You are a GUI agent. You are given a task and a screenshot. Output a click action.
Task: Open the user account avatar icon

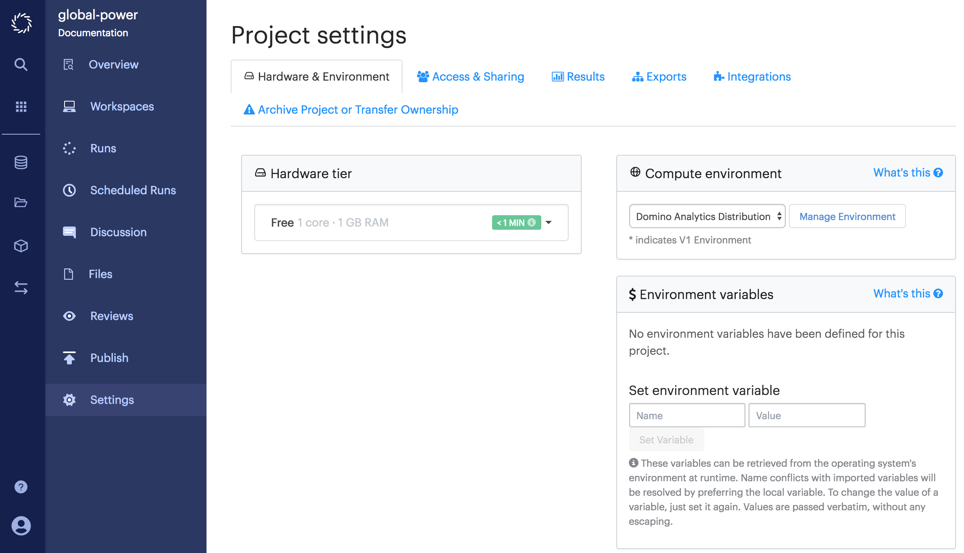click(x=21, y=526)
